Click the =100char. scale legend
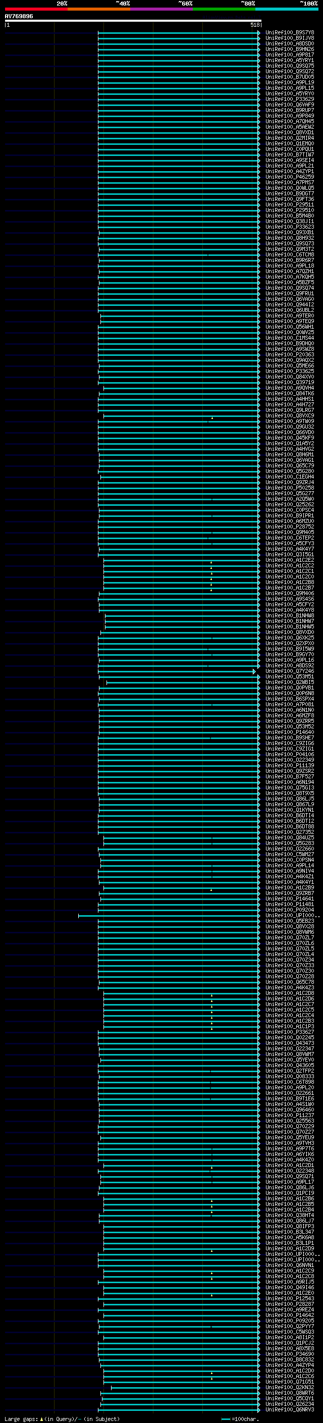The height and width of the screenshot is (1423, 323). click(240, 1419)
